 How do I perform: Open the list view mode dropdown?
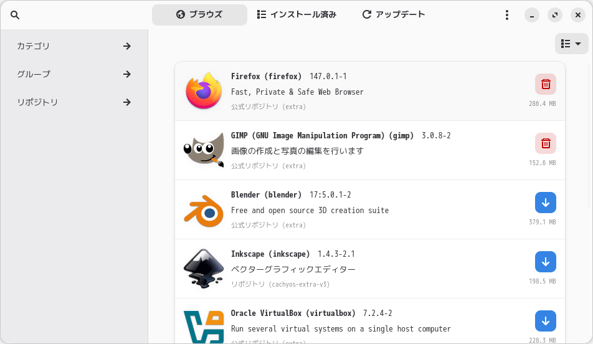[x=571, y=44]
